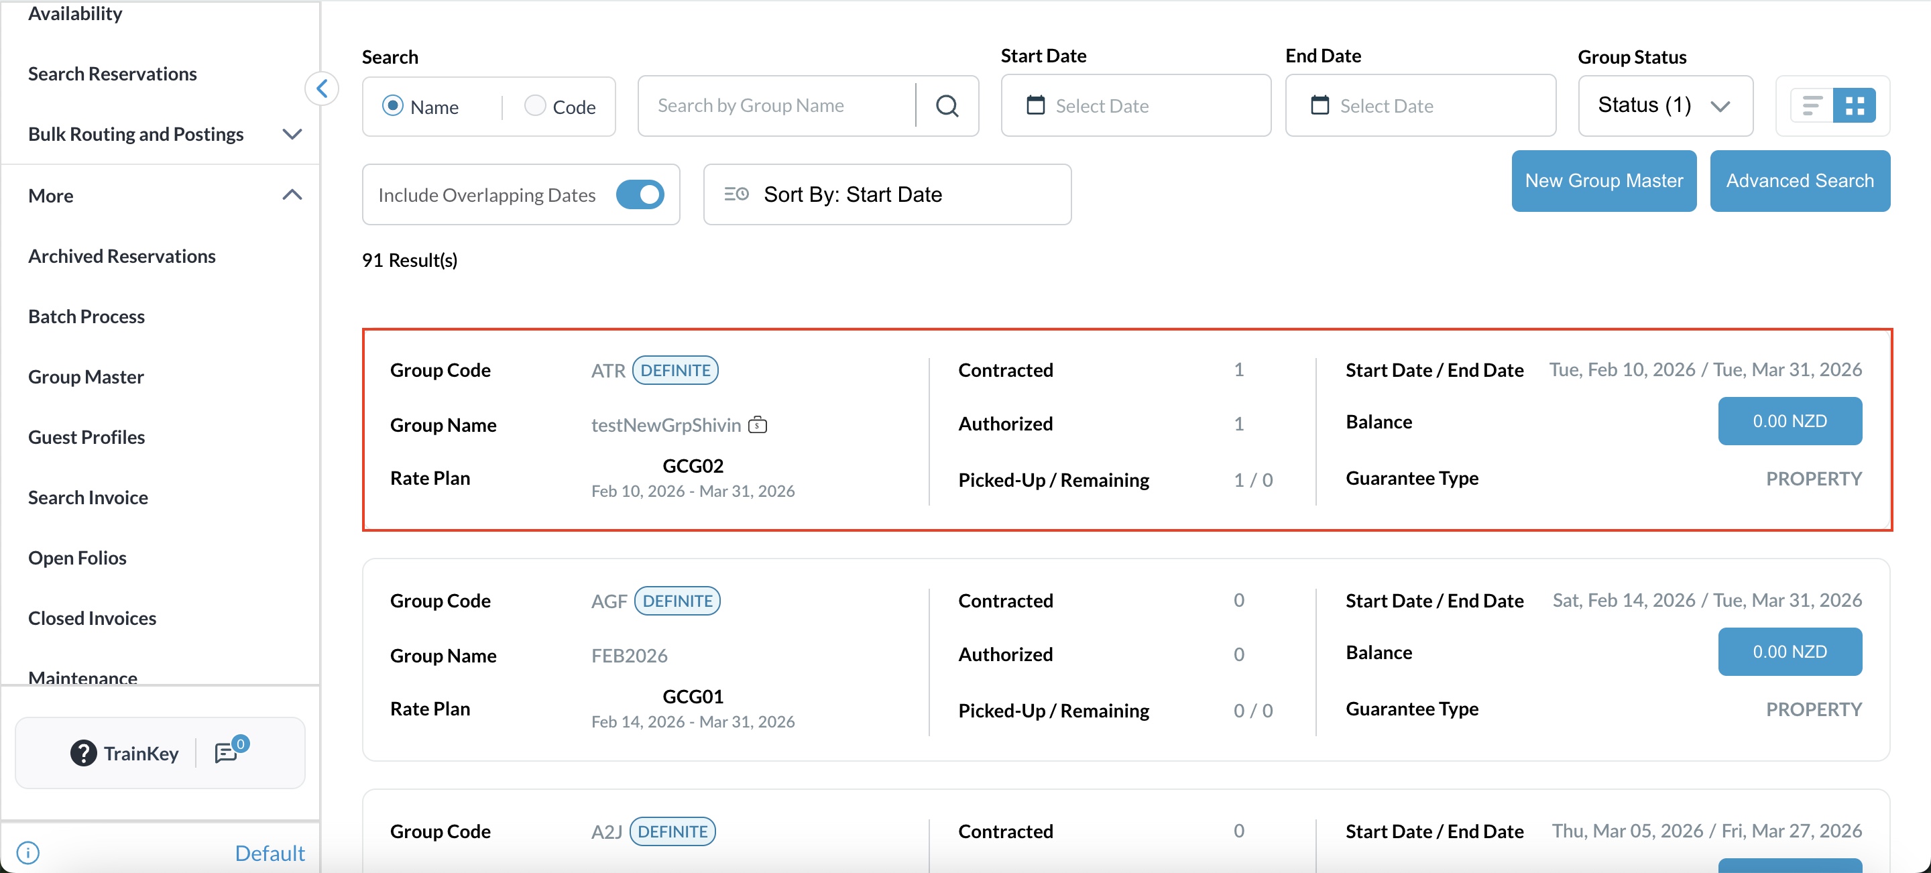Collapse the More section chevron
This screenshot has height=873, width=1931.
(x=292, y=196)
